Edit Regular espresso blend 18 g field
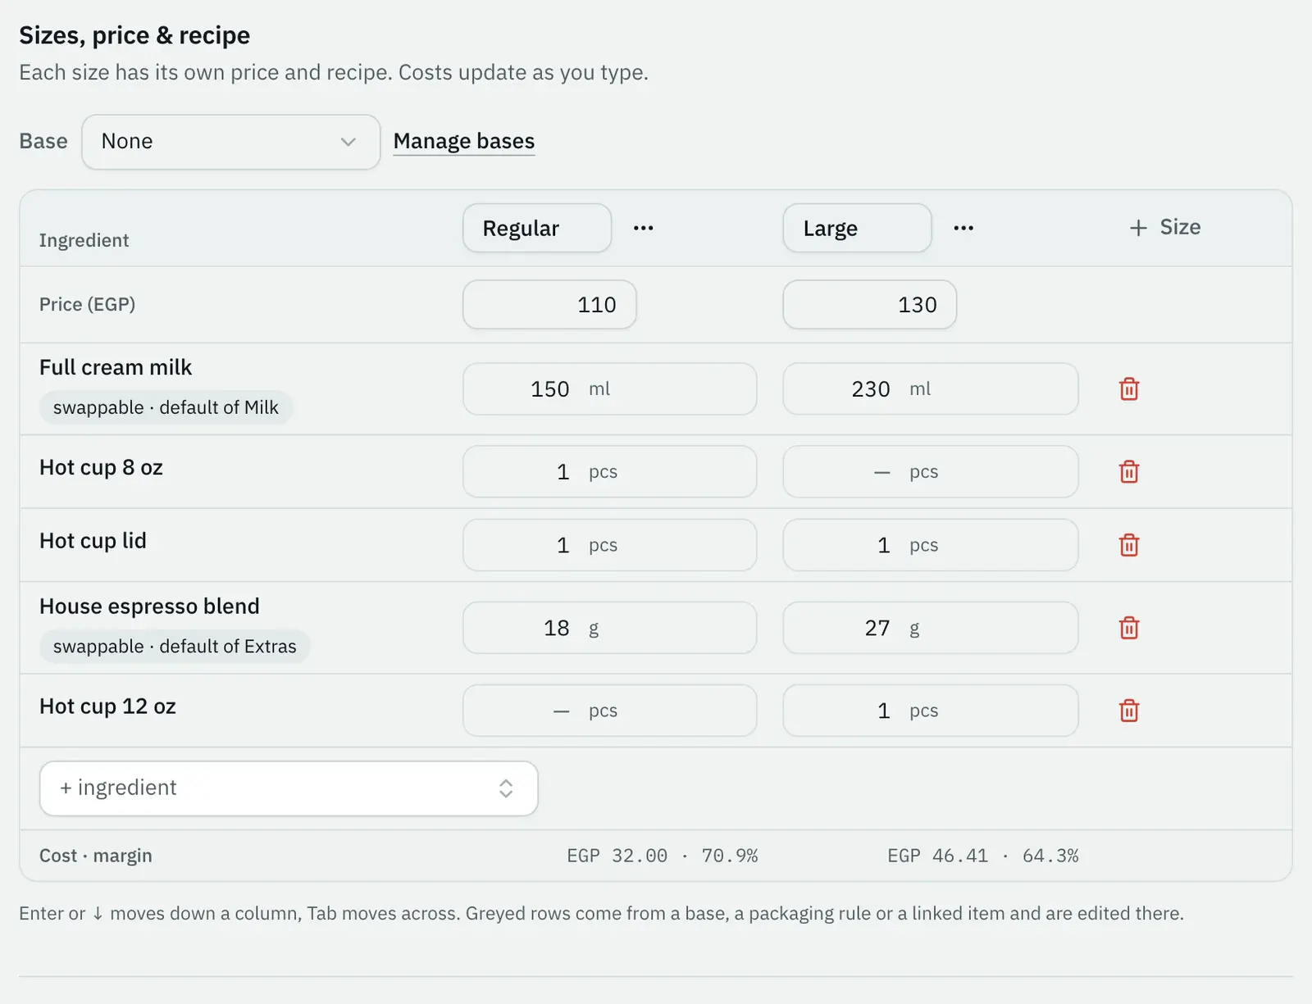The image size is (1312, 1004). 610,628
